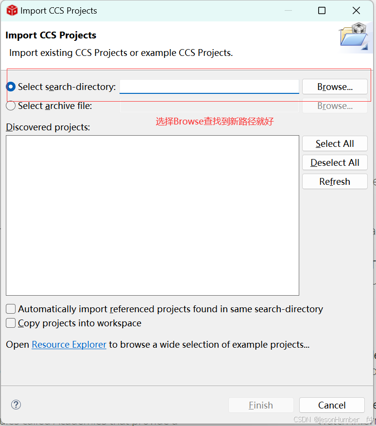The height and width of the screenshot is (426, 376).
Task: Cancel the Import CCS Projects dialog
Action: click(332, 405)
